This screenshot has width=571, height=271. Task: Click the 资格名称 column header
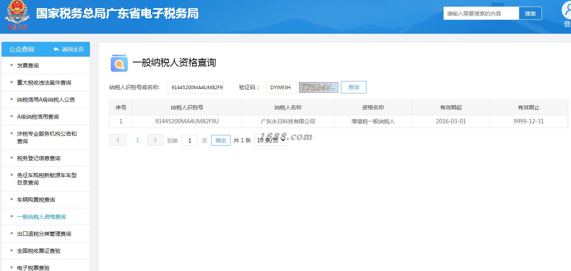point(373,107)
